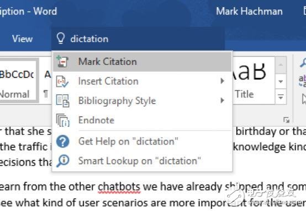
Task: Click the Mark Citation icon
Action: click(62, 62)
